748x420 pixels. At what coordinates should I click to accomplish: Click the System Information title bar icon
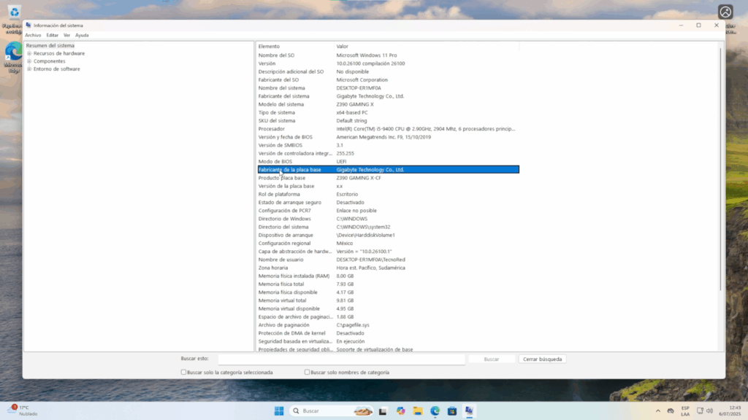click(28, 26)
